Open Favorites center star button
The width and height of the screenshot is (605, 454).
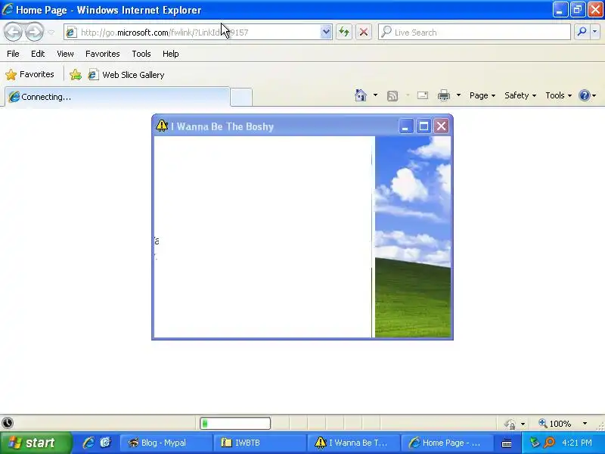pos(29,74)
